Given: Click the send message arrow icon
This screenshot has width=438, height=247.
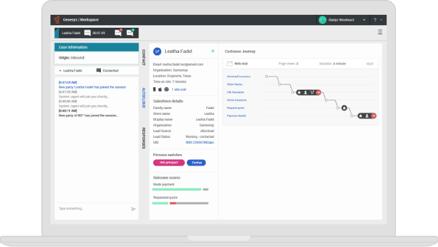Looking at the screenshot, I should [x=133, y=209].
